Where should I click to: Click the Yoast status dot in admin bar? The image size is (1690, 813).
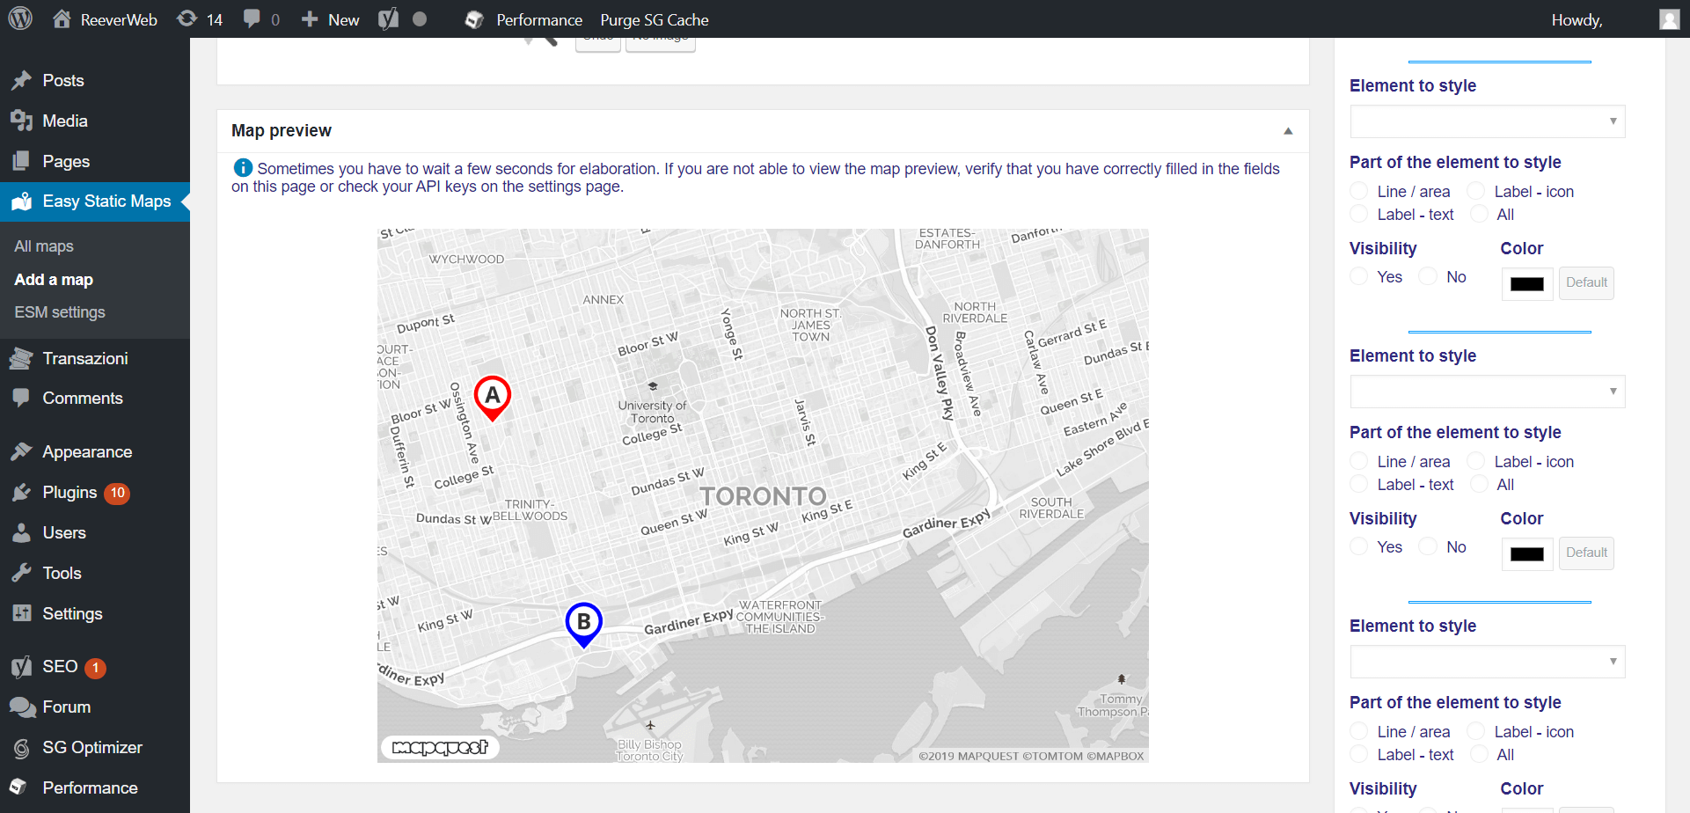tap(420, 19)
